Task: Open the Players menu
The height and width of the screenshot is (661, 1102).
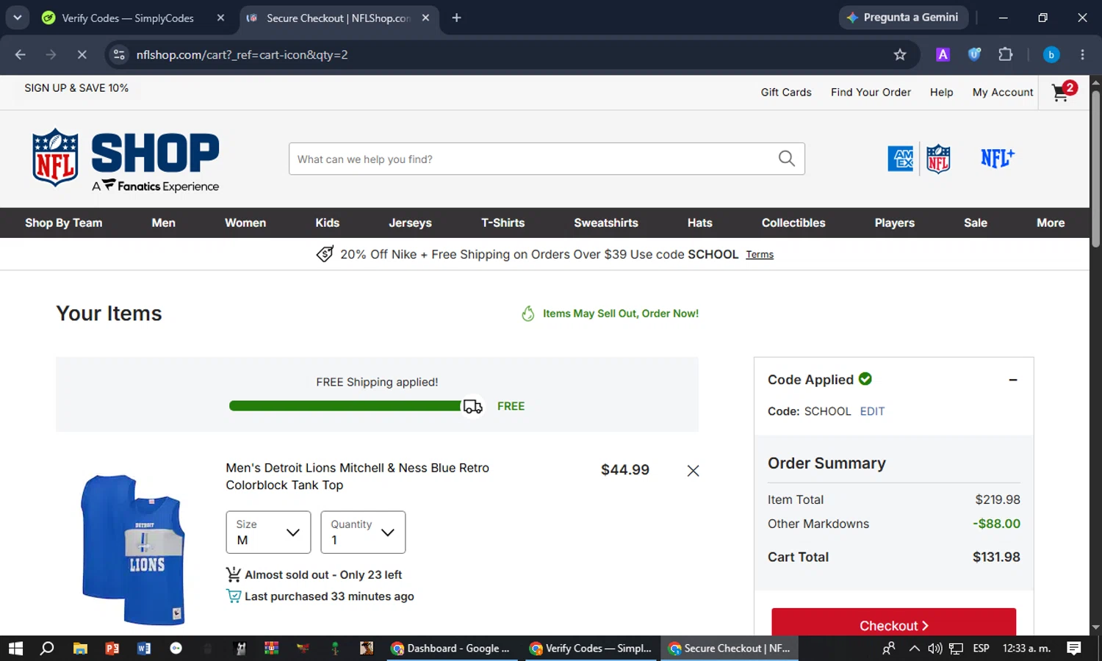Action: (895, 223)
